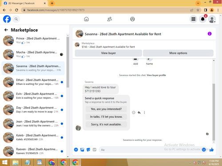Open conversation info purple icon

click(210, 34)
